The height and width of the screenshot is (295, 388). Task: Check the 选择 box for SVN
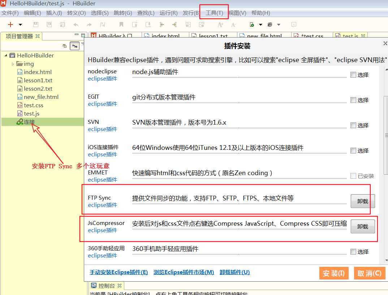(x=353, y=125)
